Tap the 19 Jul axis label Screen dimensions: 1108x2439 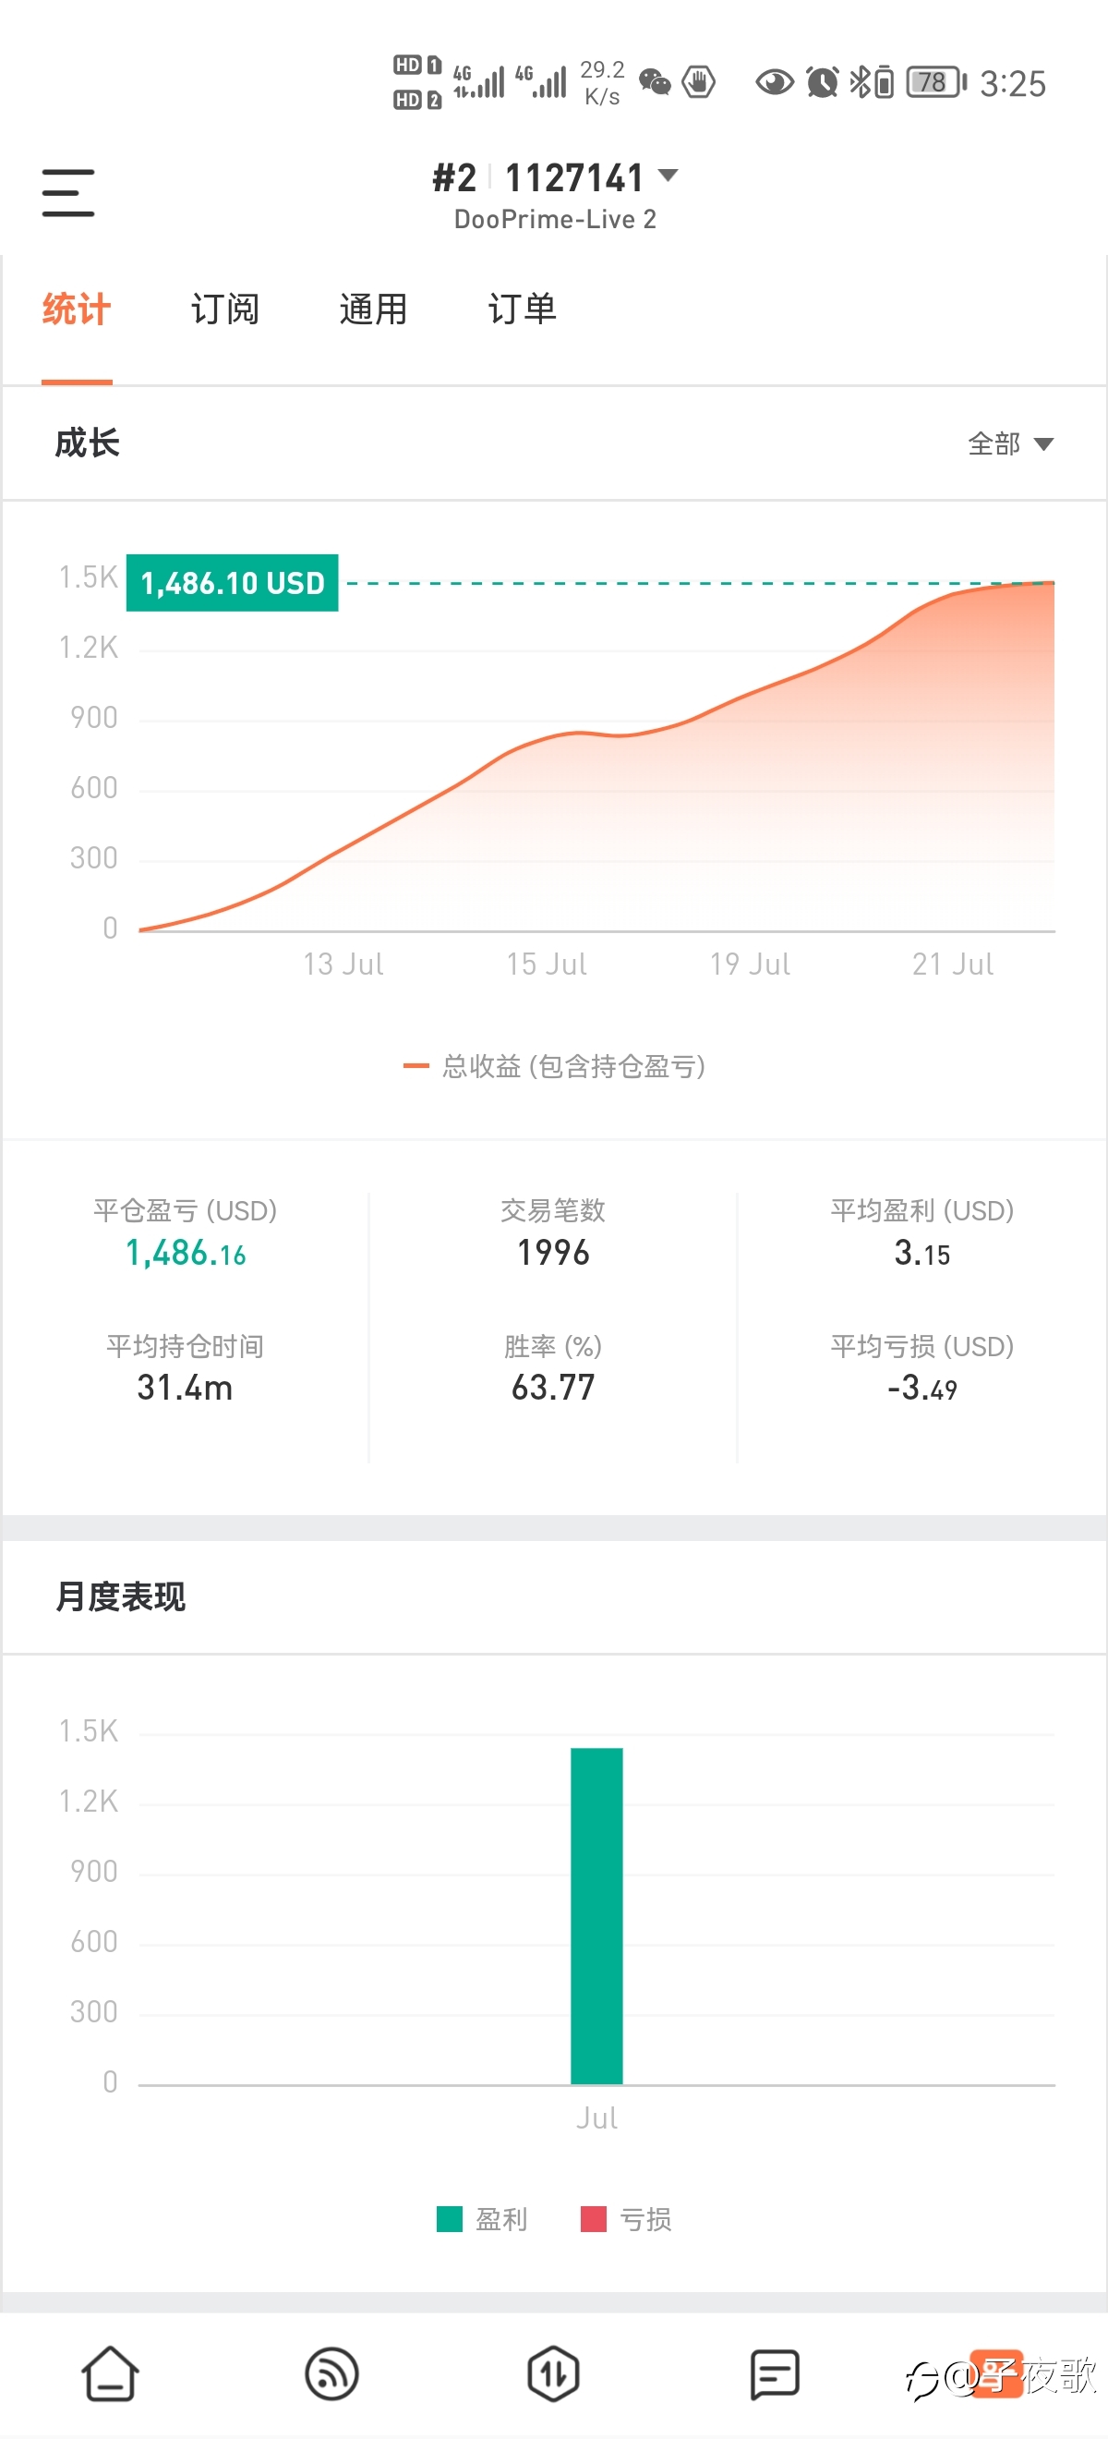tap(751, 965)
